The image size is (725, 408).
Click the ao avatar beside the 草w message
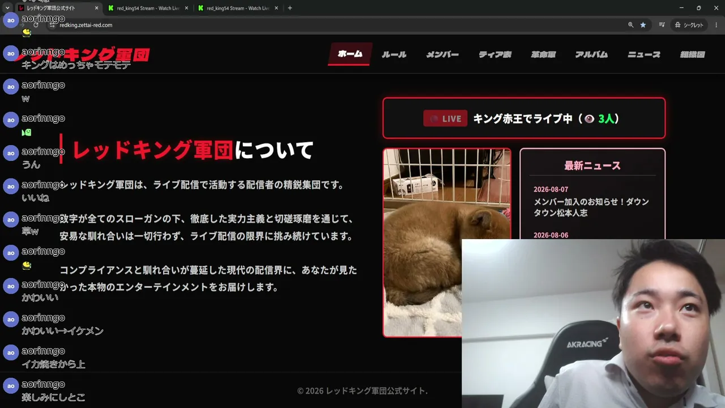pyautogui.click(x=11, y=220)
